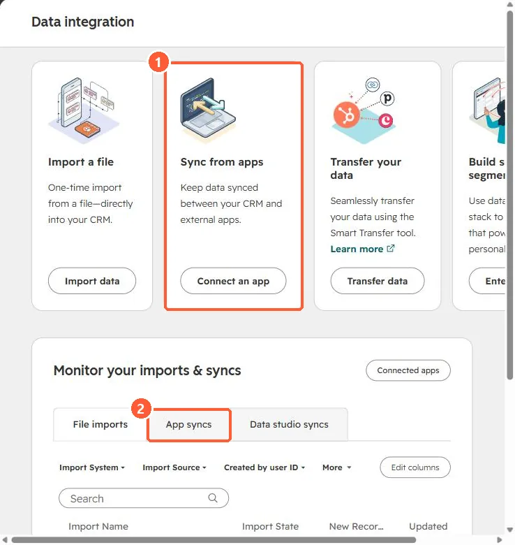Switch to the App syncs tab
The width and height of the screenshot is (515, 545).
(x=189, y=424)
